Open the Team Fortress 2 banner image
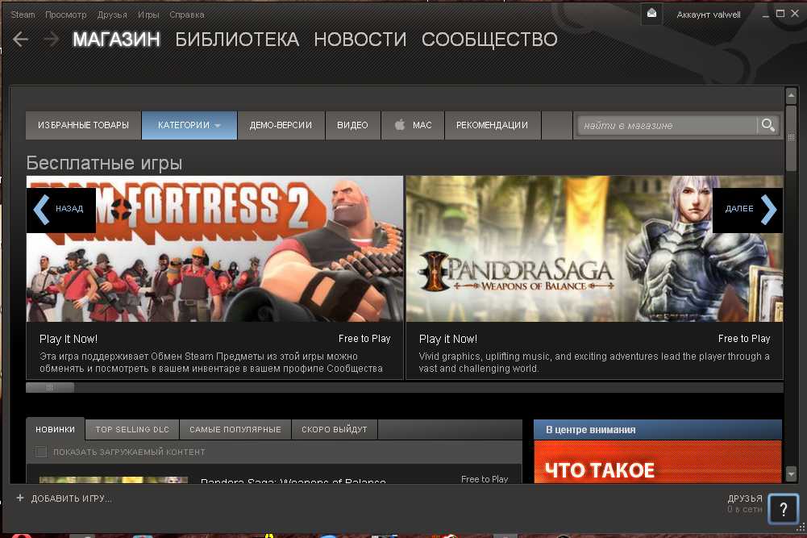 tap(214, 248)
